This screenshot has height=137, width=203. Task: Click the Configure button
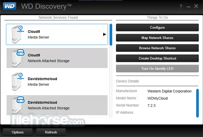(157, 27)
